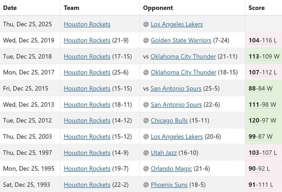Click the 104-116 L score
Screen dimensions: 282x192
[263, 40]
